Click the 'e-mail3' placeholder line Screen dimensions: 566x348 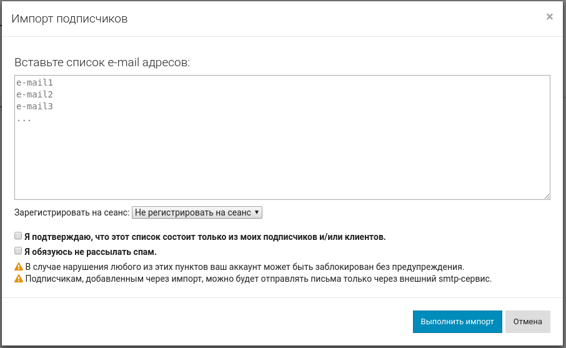[35, 106]
